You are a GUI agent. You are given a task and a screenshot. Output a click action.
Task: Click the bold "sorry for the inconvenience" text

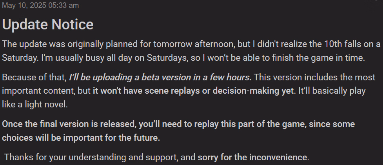[252, 157]
